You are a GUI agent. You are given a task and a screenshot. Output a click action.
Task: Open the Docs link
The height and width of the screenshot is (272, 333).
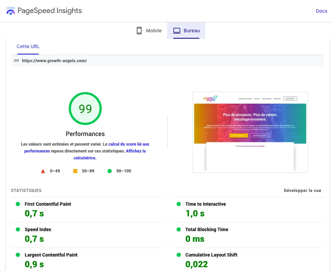321,11
